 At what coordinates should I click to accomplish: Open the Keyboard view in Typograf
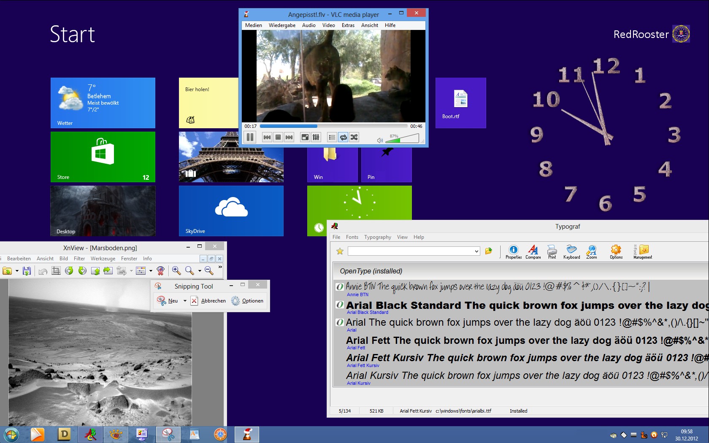[571, 251]
